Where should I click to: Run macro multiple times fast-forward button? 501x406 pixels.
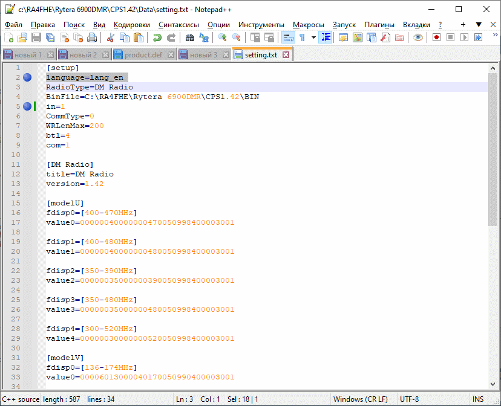click(x=479, y=37)
